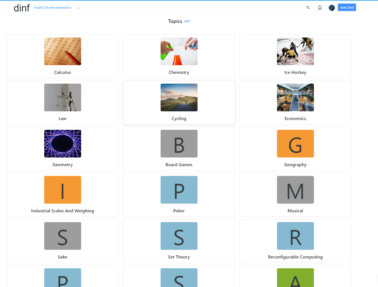Select the blue S Set Theory tile
Viewport: 378px width, 287px height.
pyautogui.click(x=179, y=236)
